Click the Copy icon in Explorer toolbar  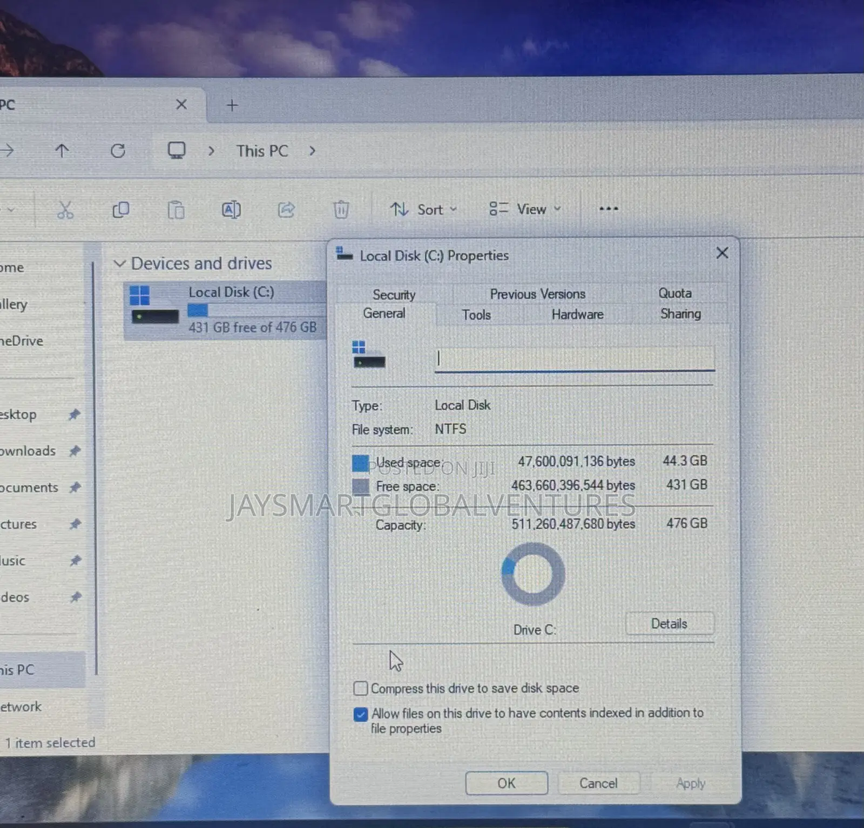pyautogui.click(x=120, y=209)
